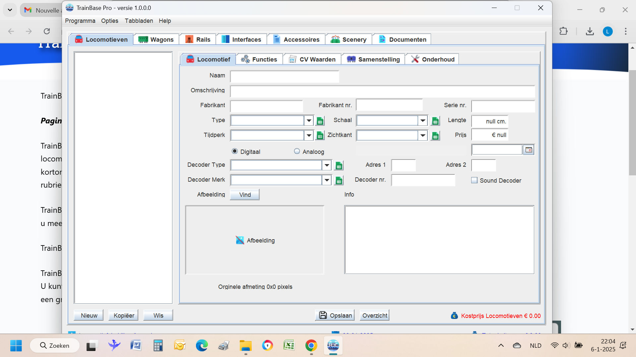636x357 pixels.
Task: Open the list editor icon beside Decoder Merk
Action: pos(339,180)
